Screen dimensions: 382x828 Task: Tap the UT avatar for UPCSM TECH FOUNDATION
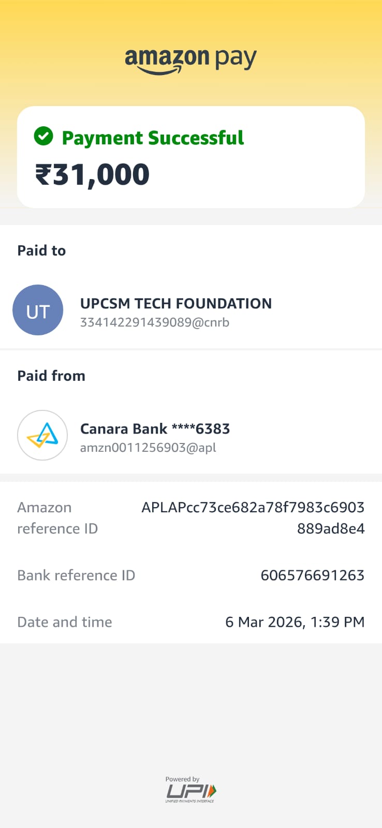click(38, 310)
